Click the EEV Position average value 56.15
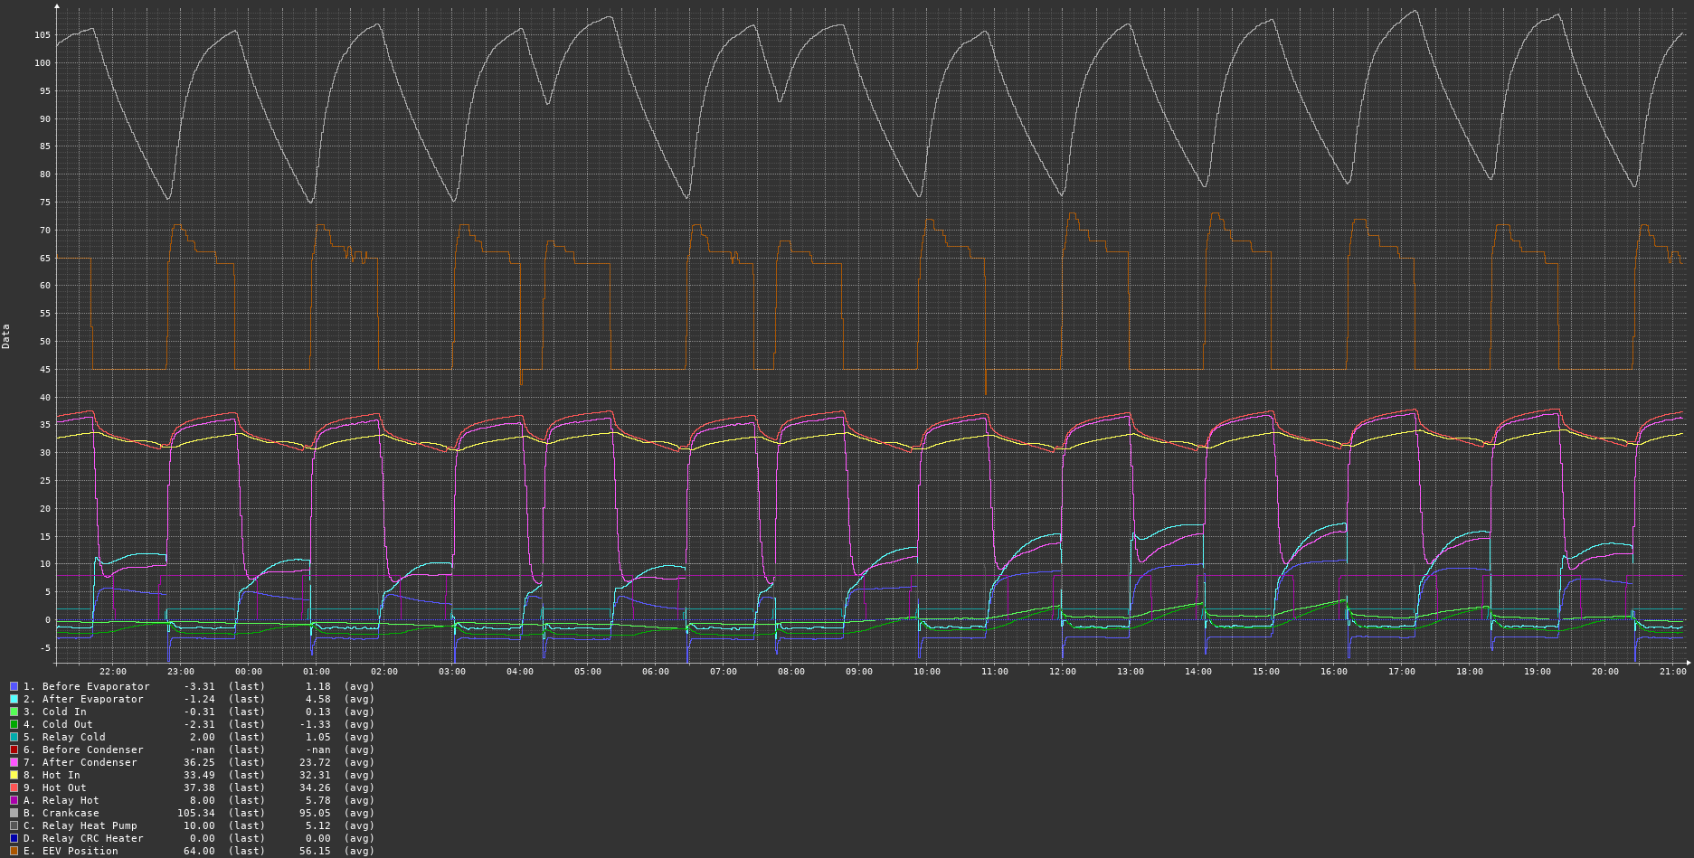 (315, 851)
